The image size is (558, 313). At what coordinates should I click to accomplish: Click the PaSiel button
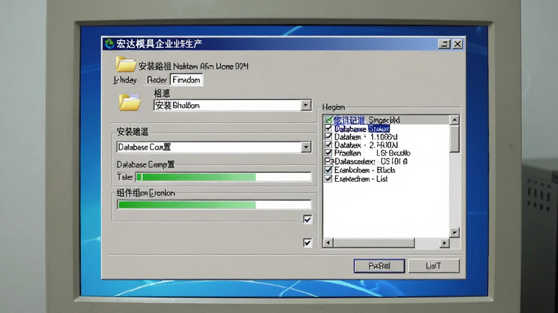379,266
